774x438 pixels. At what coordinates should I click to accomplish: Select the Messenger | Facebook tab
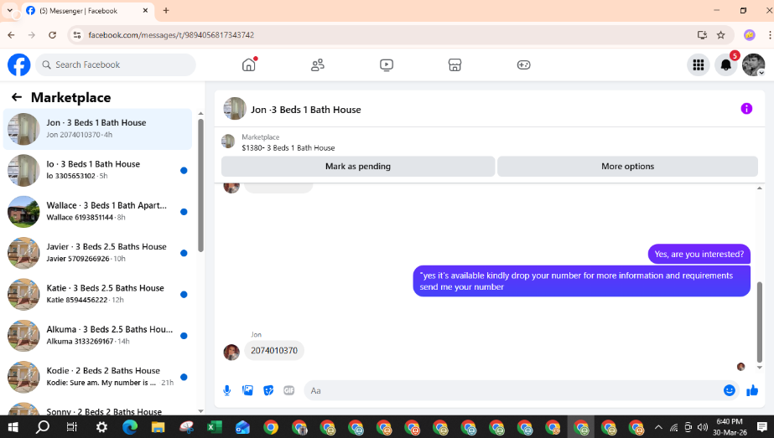click(87, 11)
